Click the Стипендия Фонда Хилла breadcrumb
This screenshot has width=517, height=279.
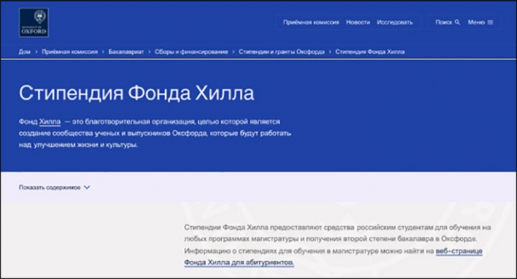coord(370,52)
